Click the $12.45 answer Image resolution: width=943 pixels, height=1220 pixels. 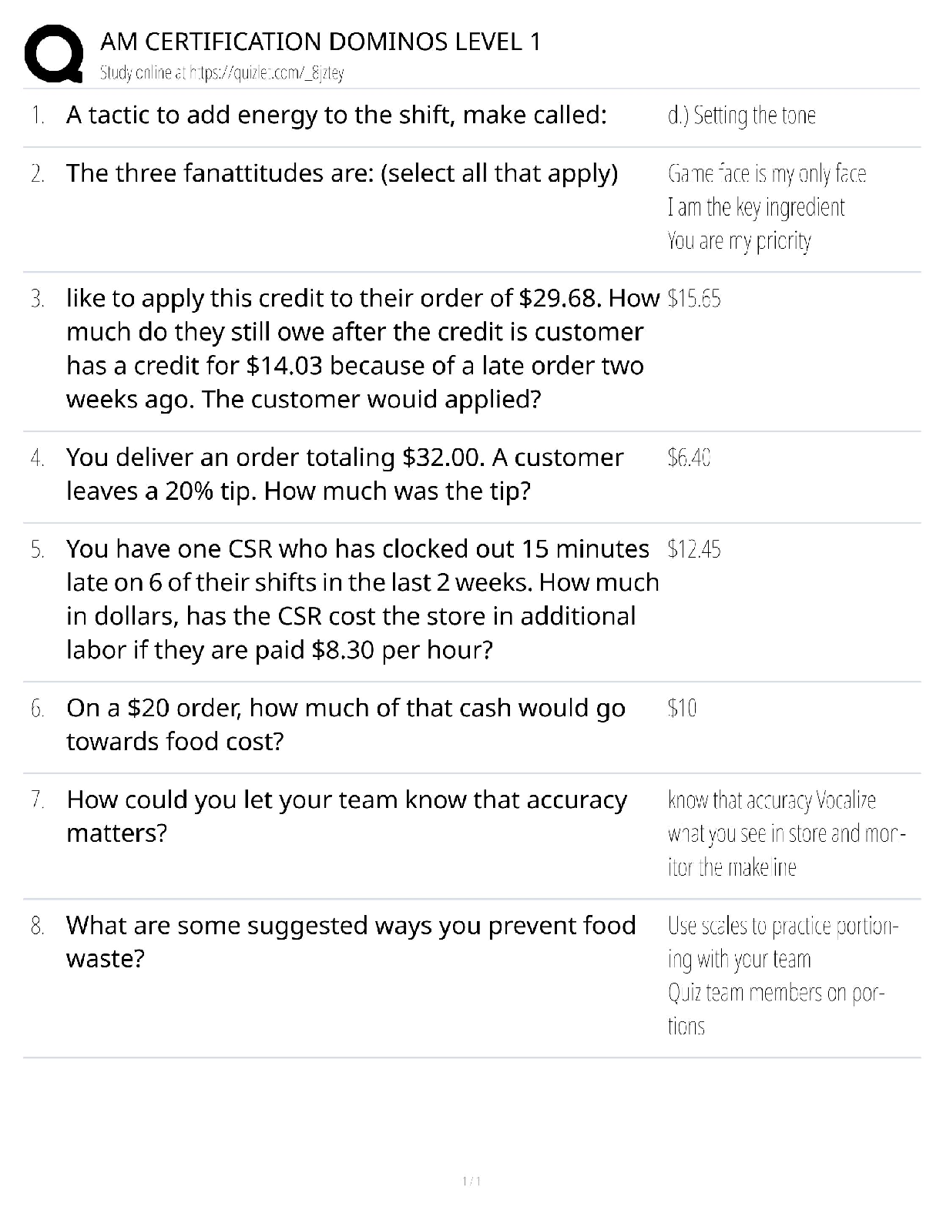(694, 550)
